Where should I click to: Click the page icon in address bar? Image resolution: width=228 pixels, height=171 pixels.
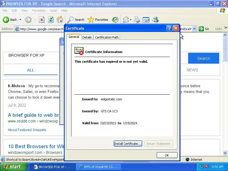click(x=17, y=29)
